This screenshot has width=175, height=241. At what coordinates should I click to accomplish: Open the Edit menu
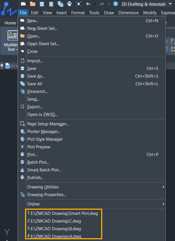point(35,13)
